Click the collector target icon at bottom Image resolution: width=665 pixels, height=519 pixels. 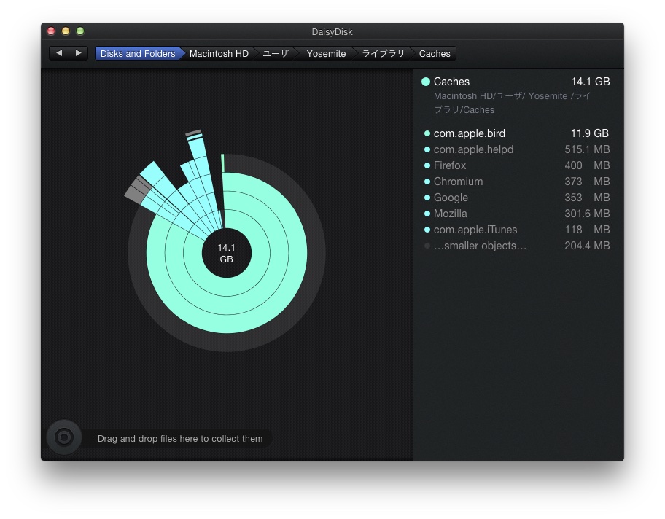click(x=64, y=437)
